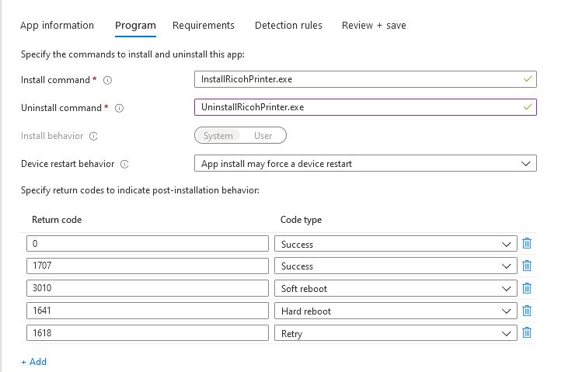Remove the 3010 soft reboot row
582x372 pixels.
click(527, 288)
